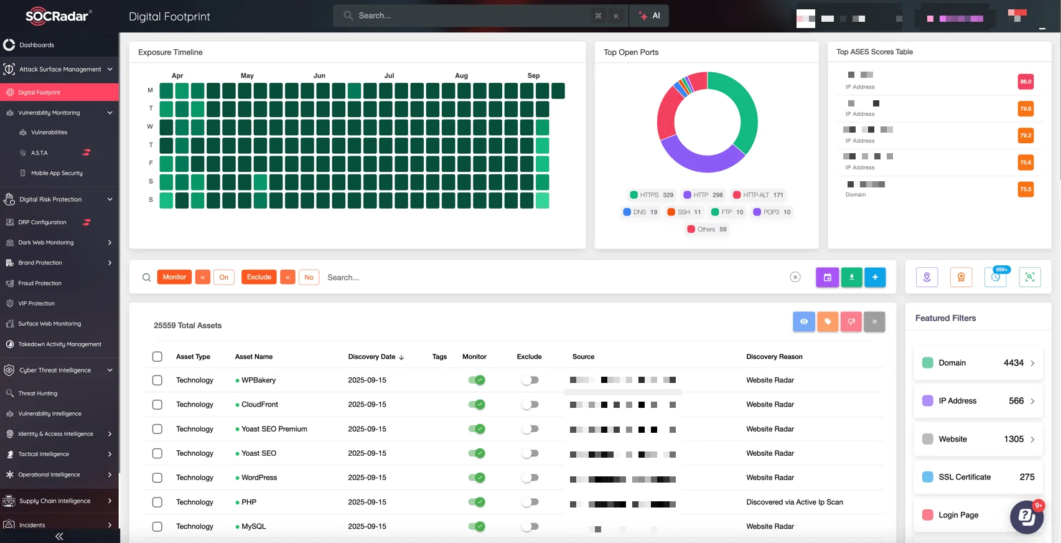Screen dimensions: 1061x543
Task: Collapse the sidebar with double-arrow icon
Action: [x=59, y=536]
